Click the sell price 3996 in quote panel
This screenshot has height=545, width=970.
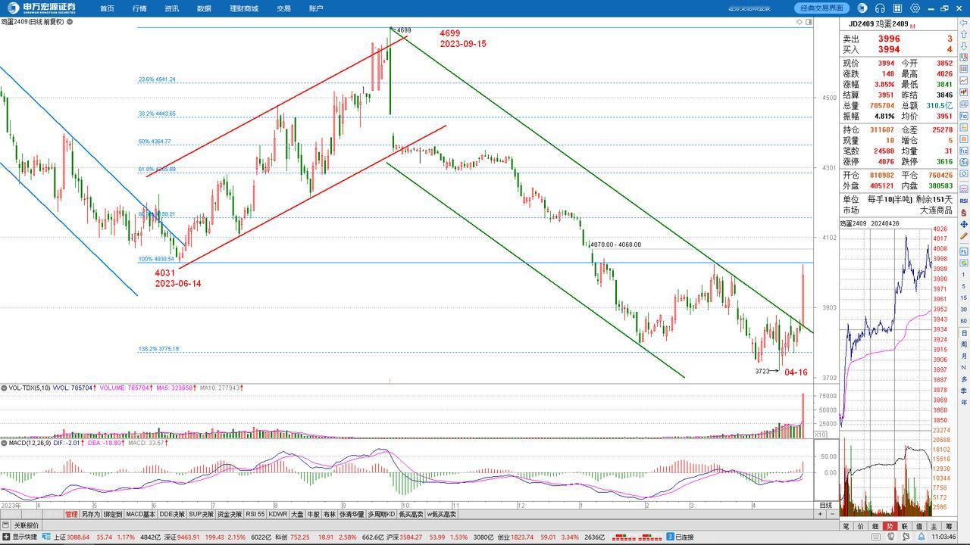tap(889, 39)
